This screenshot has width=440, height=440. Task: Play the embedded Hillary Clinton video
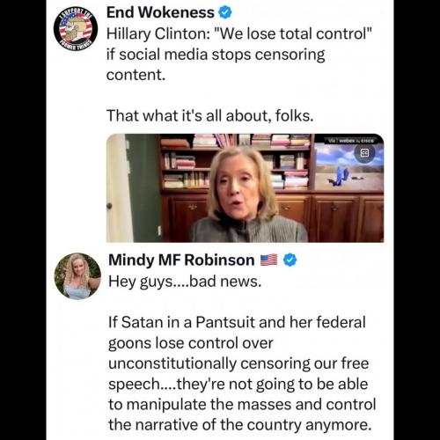(x=245, y=188)
